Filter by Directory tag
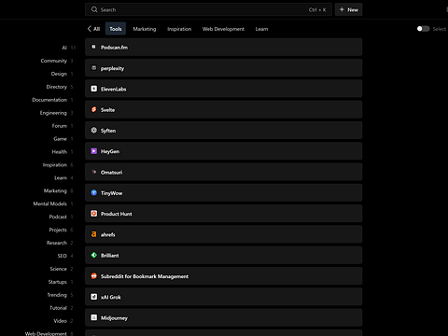Image resolution: width=448 pixels, height=336 pixels. click(x=57, y=87)
